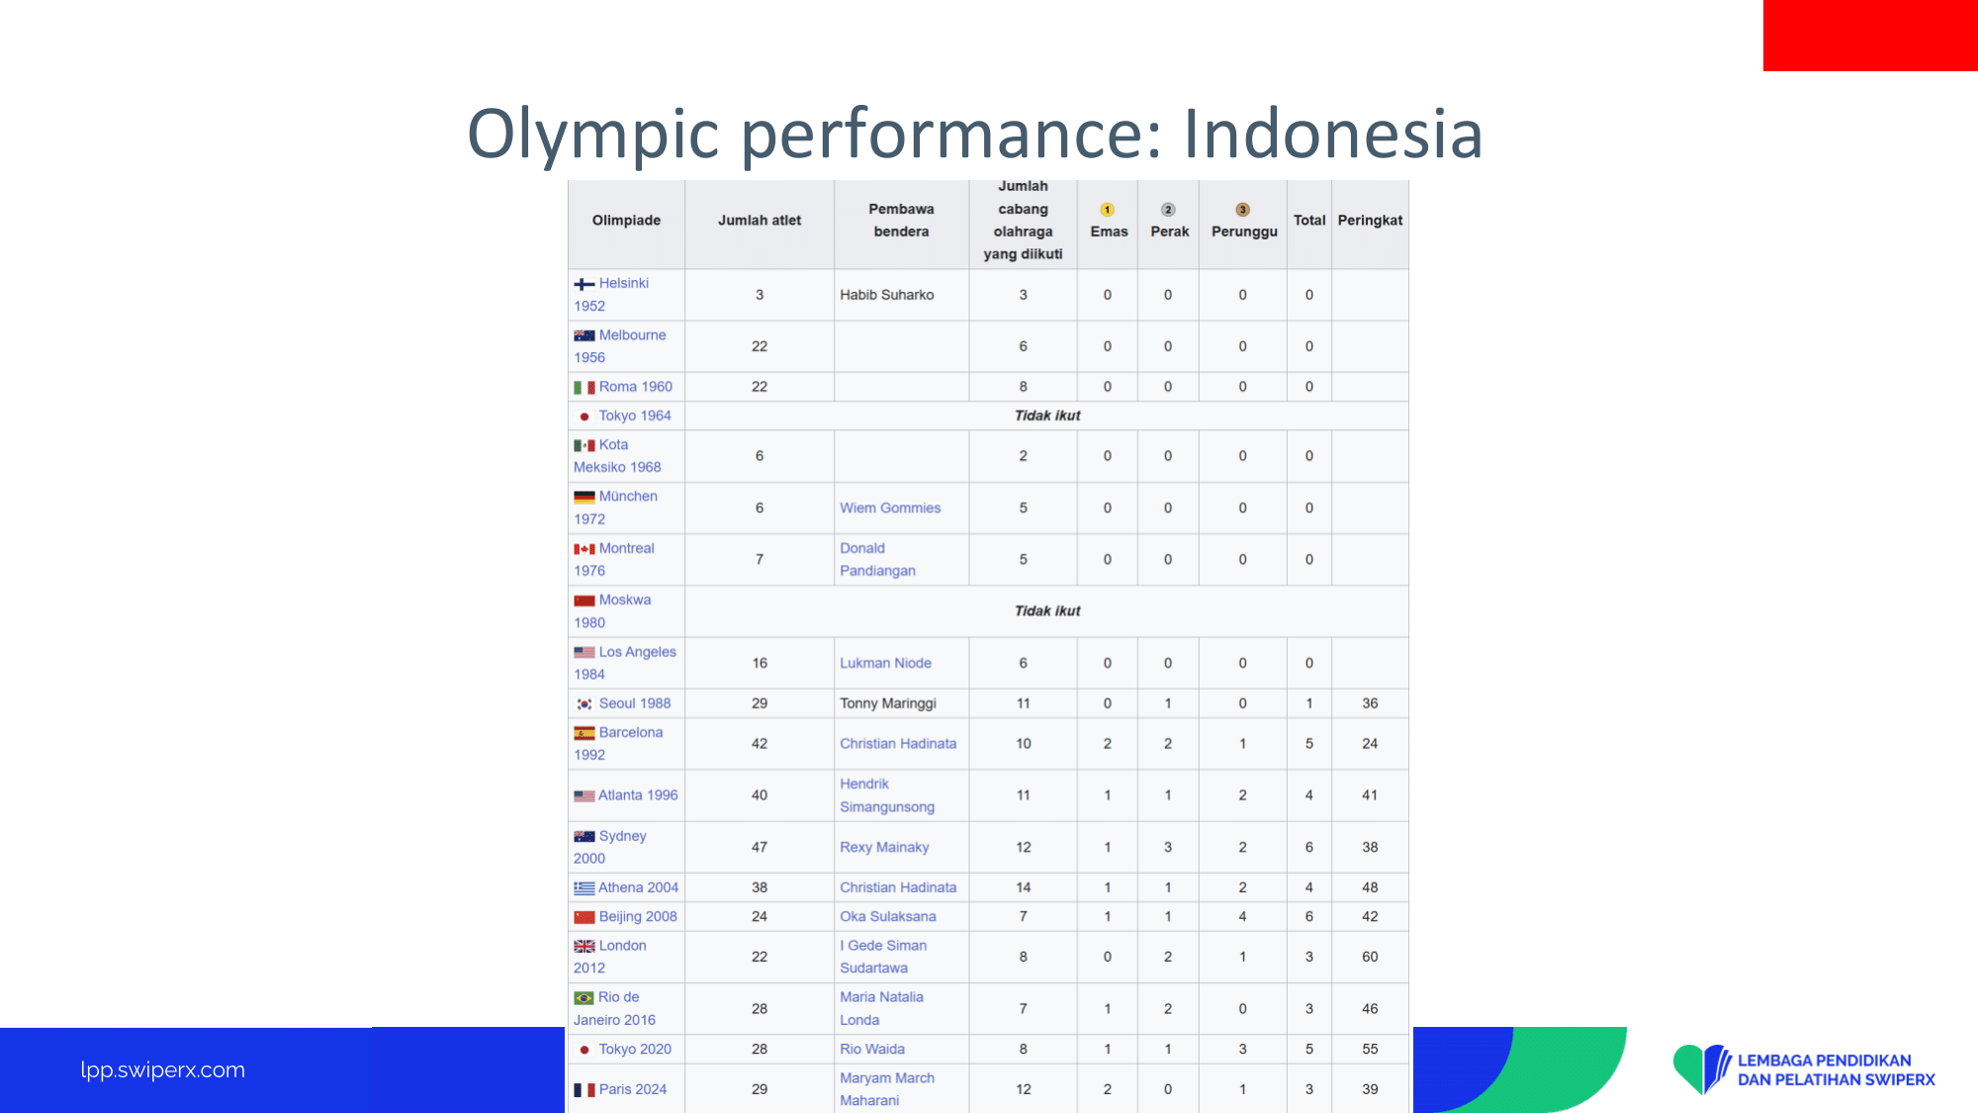Image resolution: width=1978 pixels, height=1113 pixels.
Task: Open Christian Hadinata link in Barcelona row
Action: pos(898,744)
